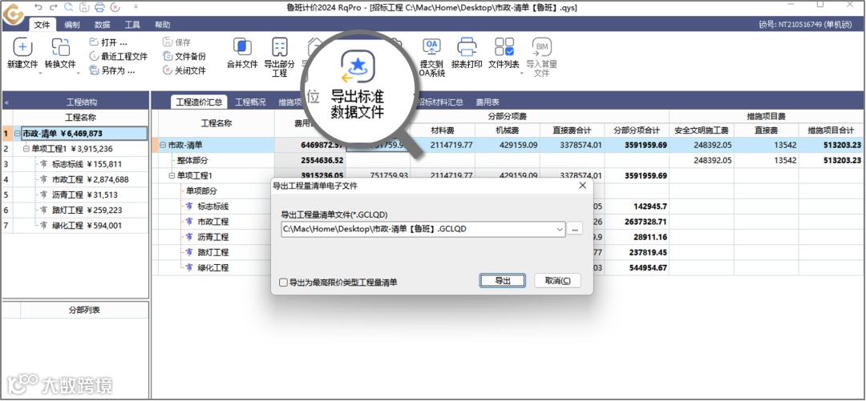Open the 新建文件 dropdown arrow
The width and height of the screenshot is (866, 401).
40,73
